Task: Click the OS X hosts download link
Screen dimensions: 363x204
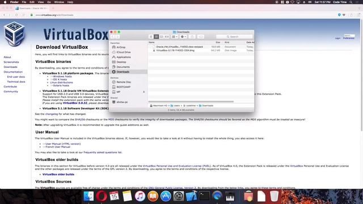Action: (x=60, y=79)
